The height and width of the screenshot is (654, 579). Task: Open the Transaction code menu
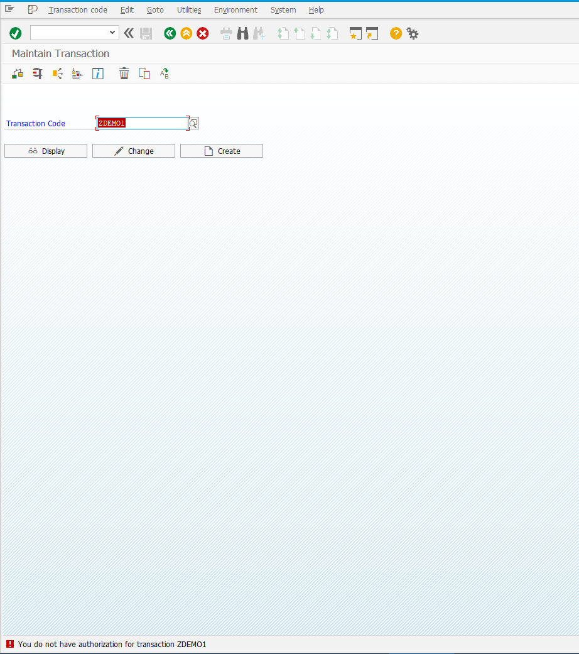[x=77, y=9]
